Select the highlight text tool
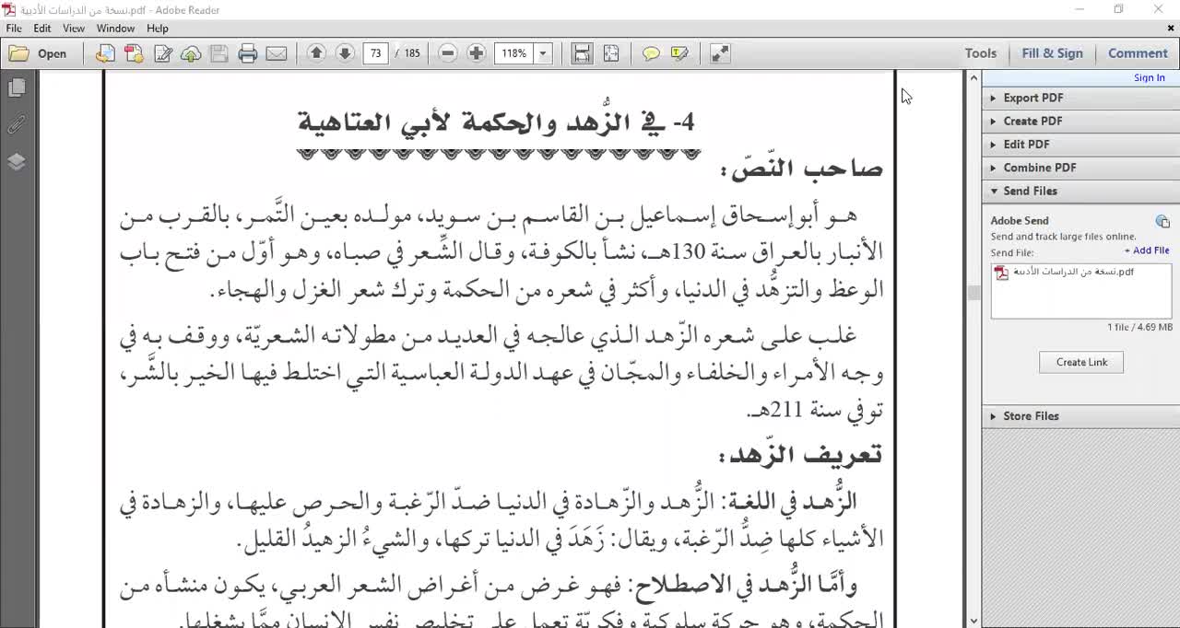Image resolution: width=1180 pixels, height=628 pixels. [x=680, y=53]
